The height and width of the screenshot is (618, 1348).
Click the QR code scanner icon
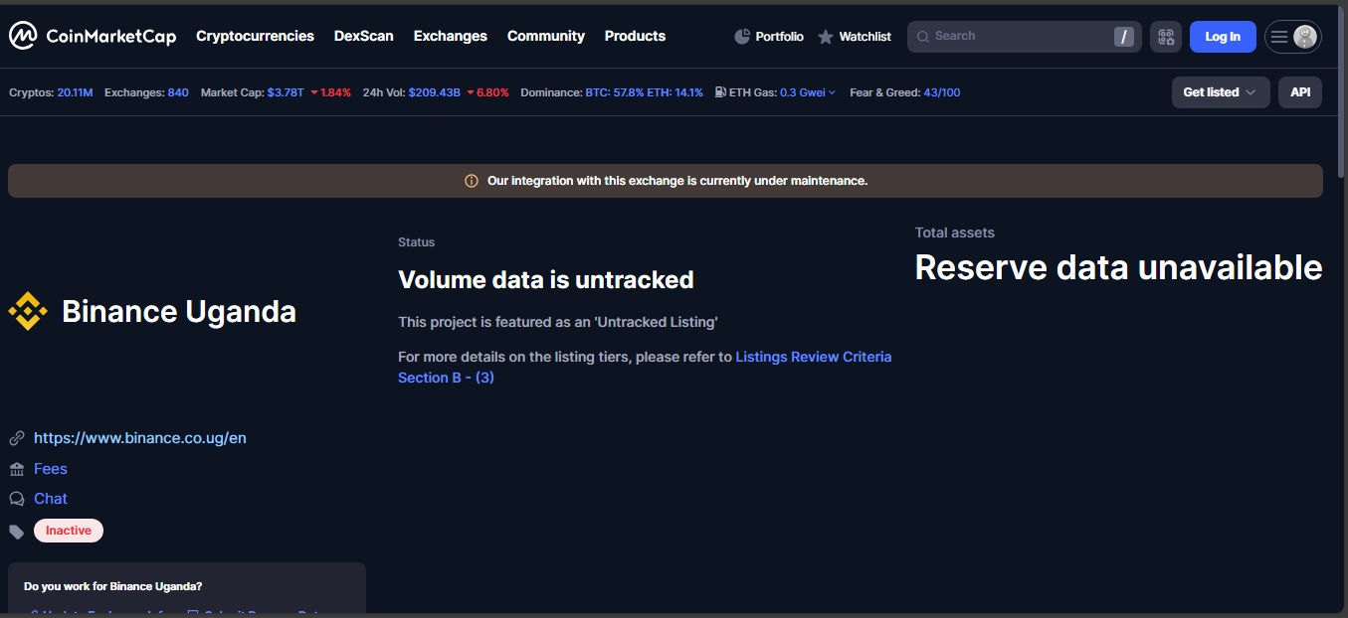(1166, 37)
